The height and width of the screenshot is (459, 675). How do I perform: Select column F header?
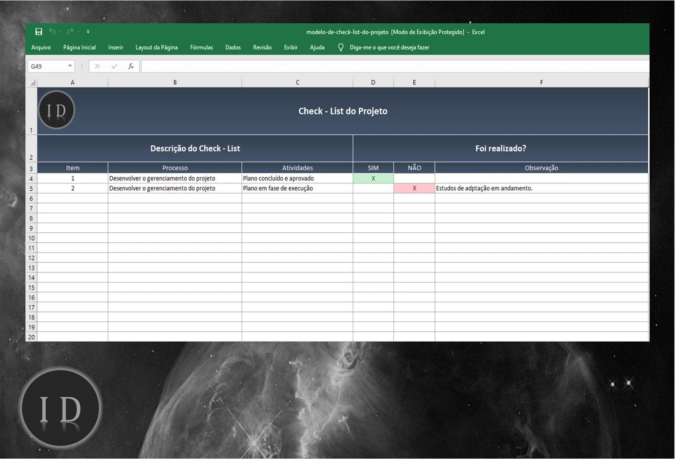pos(541,83)
